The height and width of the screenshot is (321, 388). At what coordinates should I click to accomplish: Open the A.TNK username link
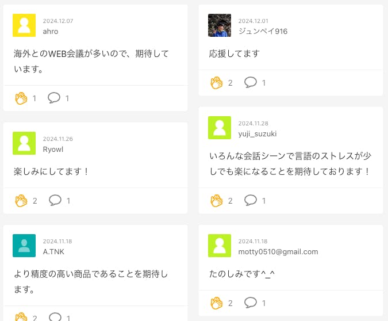tap(54, 251)
